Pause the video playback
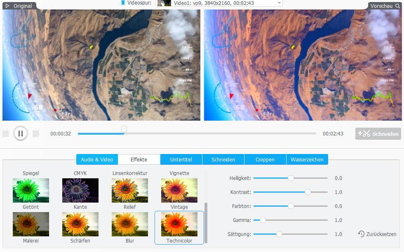Screen dimensions: 404x252 pyautogui.click(x=21, y=133)
